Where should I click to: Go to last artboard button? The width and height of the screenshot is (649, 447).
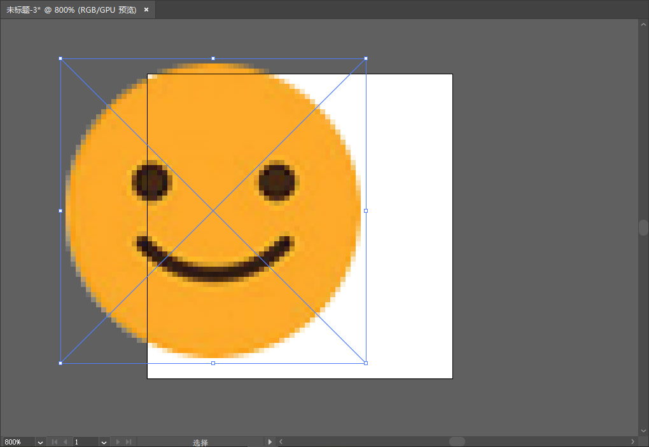coord(129,442)
